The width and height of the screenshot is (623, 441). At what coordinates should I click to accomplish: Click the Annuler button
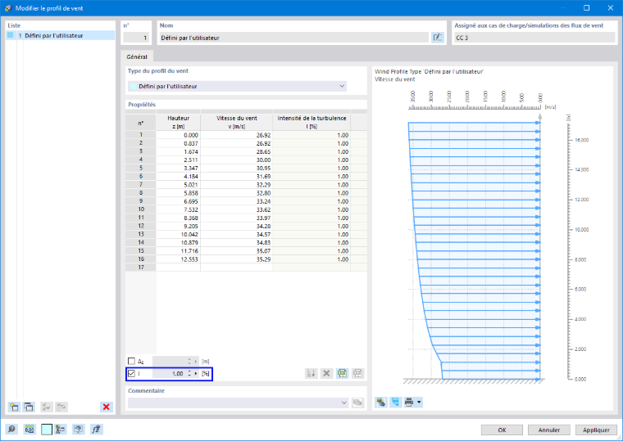pos(549,430)
